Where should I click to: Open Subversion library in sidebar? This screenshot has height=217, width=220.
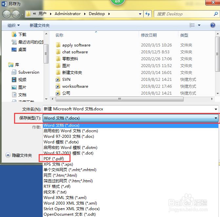(x=25, y=72)
